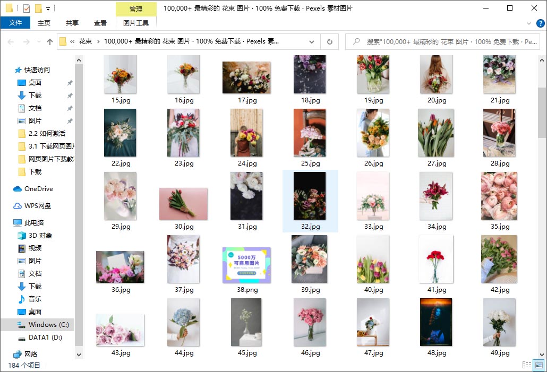Unpin 桌面 from quick access using pin icon
Screen dimensions: 547x372
(70, 83)
